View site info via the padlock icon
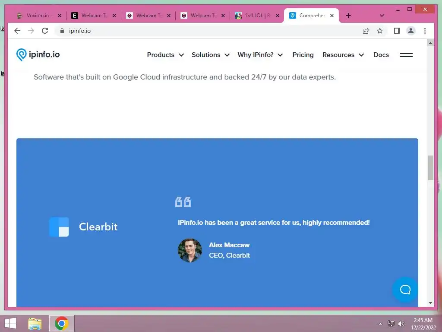Viewport: 442px width, 332px height. 62,31
